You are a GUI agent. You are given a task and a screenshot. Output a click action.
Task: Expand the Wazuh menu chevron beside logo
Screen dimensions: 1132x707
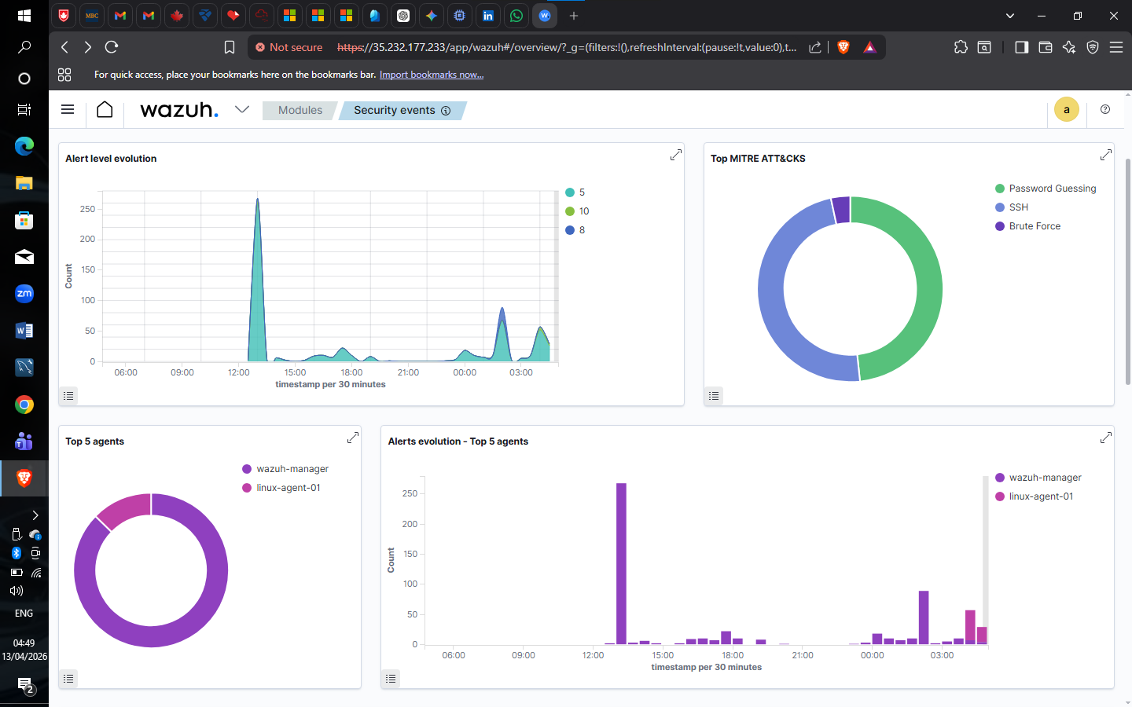(x=242, y=110)
